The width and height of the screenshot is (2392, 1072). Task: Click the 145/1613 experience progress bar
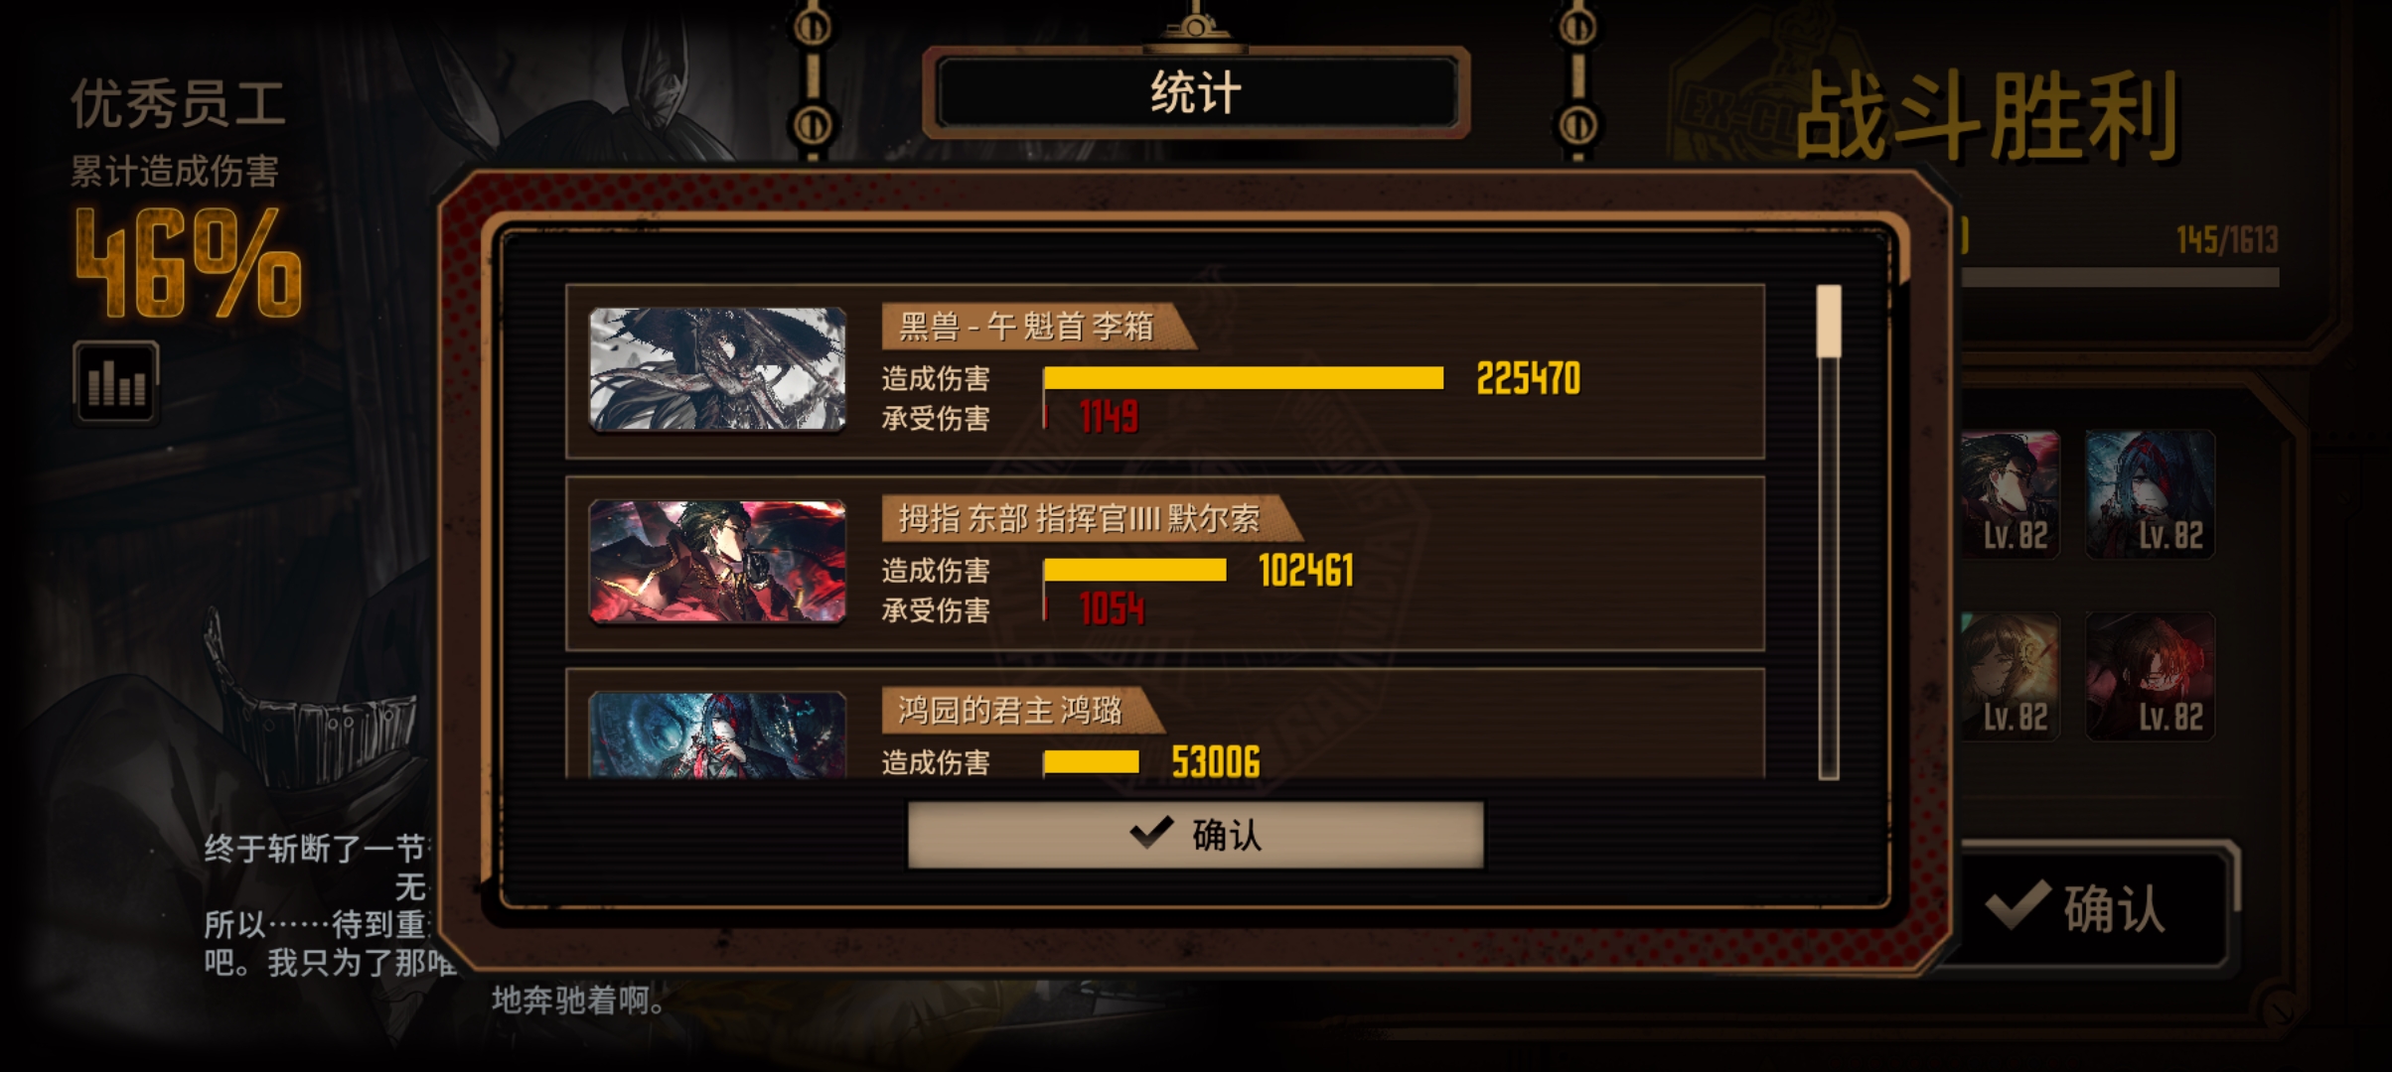click(2121, 277)
